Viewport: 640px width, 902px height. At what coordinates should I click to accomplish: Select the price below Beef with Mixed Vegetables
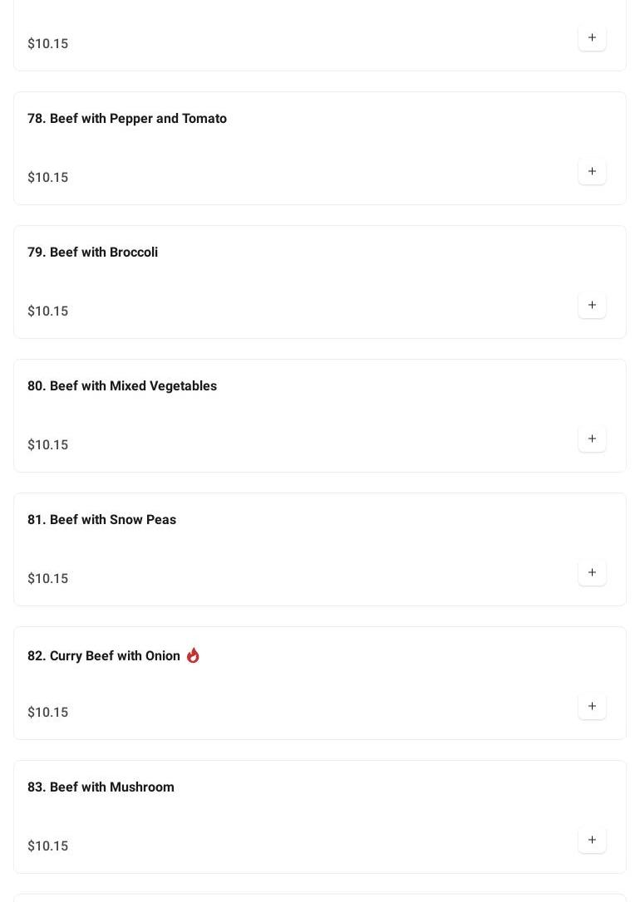coord(48,445)
